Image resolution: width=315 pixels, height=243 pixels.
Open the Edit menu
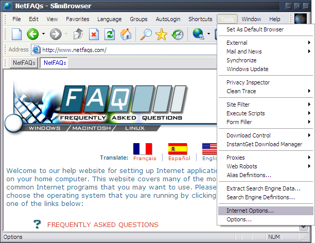click(33, 19)
